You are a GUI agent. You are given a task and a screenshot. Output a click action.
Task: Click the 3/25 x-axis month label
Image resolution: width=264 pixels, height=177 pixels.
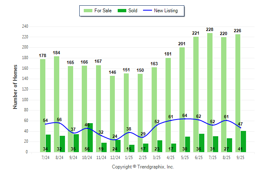[157, 157]
